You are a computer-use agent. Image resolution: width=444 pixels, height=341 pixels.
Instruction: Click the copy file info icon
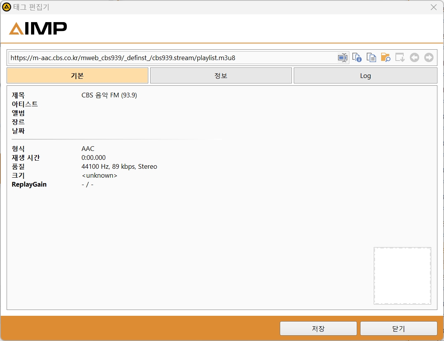pyautogui.click(x=357, y=57)
